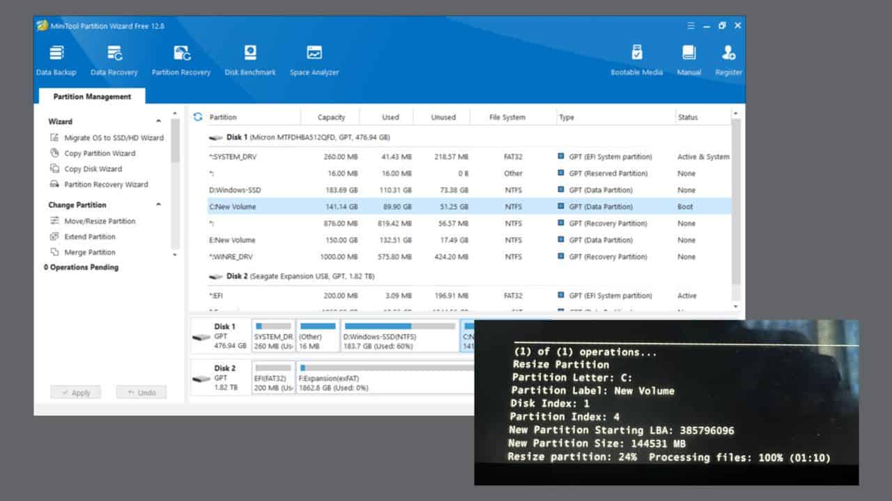Sort by Used column header
The image size is (892, 501).
[390, 117]
